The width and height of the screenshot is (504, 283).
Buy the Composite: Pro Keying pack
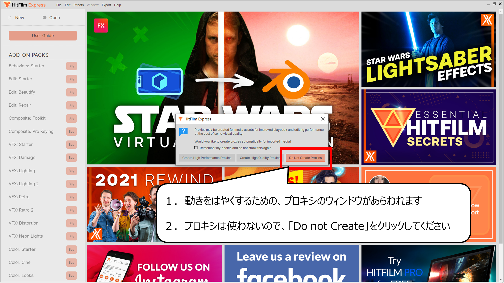tap(71, 131)
